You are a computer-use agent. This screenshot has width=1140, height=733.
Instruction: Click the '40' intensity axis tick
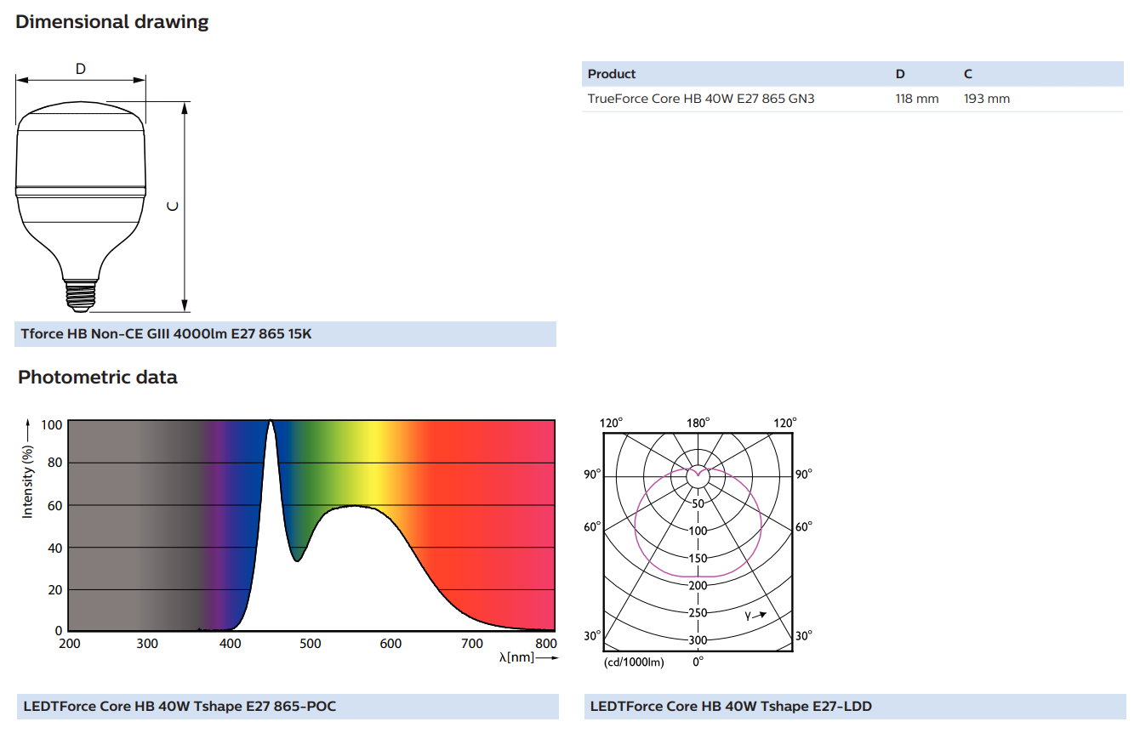(55, 548)
